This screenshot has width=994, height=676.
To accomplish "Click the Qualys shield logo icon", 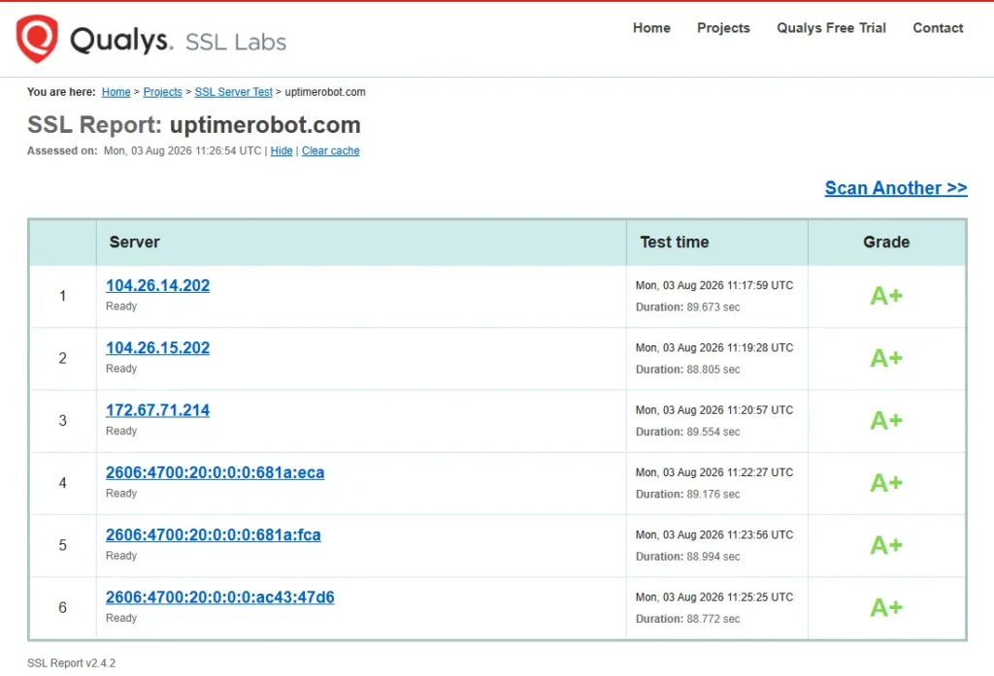I will coord(37,39).
